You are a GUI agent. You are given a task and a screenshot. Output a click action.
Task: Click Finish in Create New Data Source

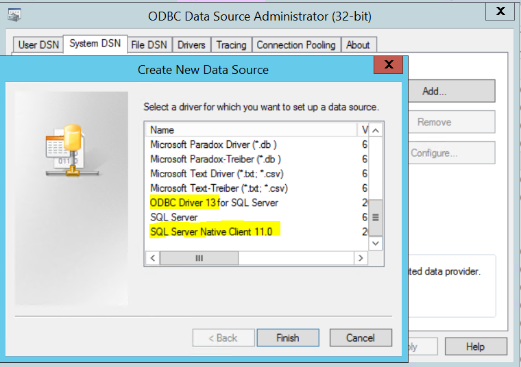tap(288, 338)
